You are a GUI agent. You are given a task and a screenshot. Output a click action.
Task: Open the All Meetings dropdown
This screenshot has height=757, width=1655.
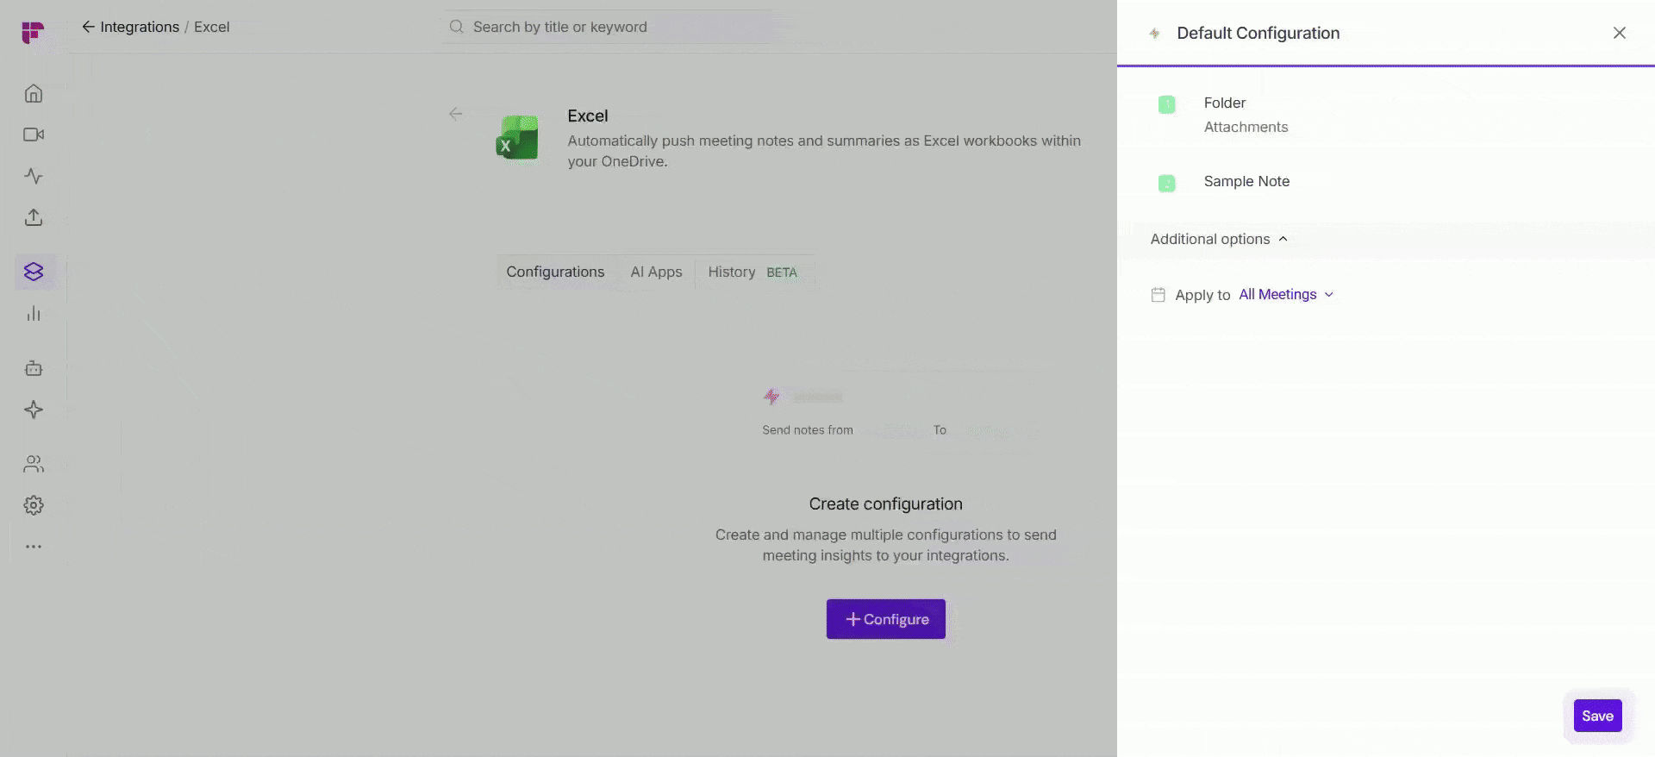pos(1286,295)
